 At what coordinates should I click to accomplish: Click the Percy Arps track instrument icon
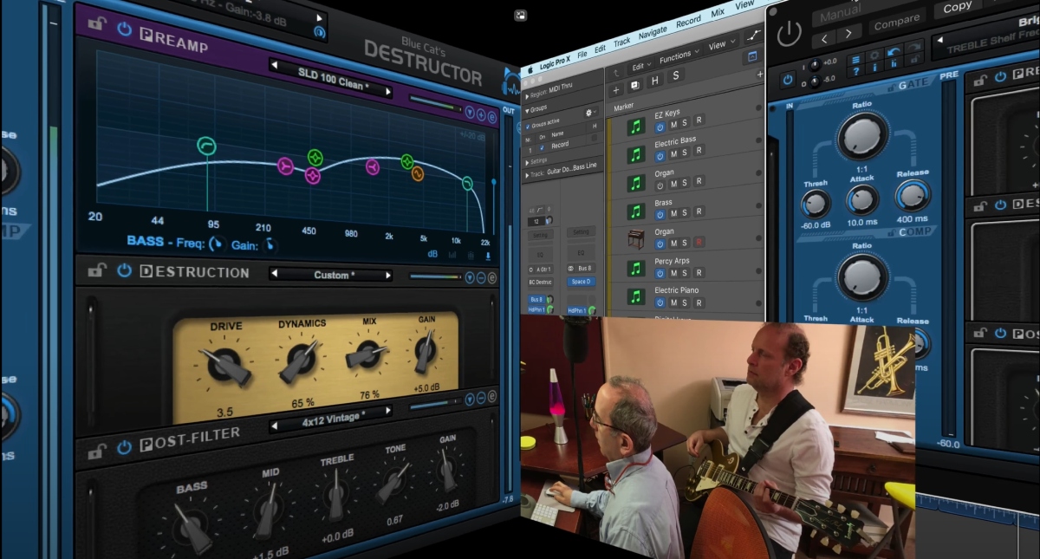637,267
